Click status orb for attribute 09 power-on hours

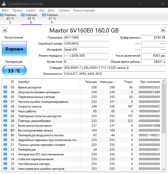click(x=5, y=111)
